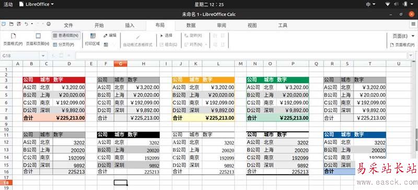Click 编辑 edit print ranges button
418x190 pixels.
click(110, 35)
